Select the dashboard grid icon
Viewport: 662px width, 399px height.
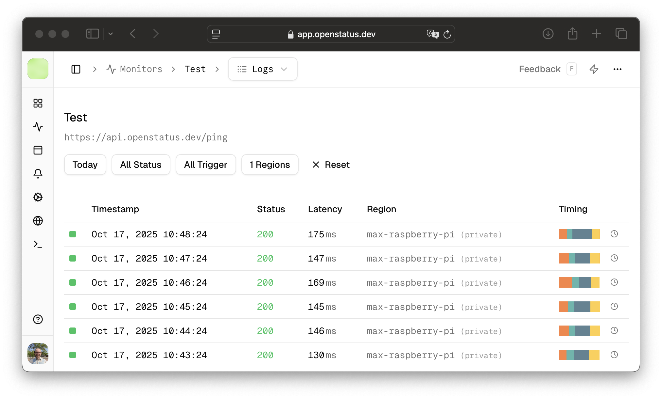click(x=38, y=103)
